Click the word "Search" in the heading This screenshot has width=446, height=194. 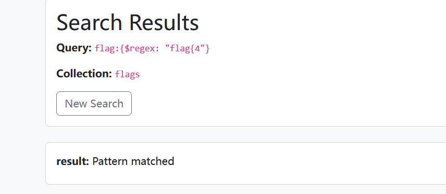89,22
